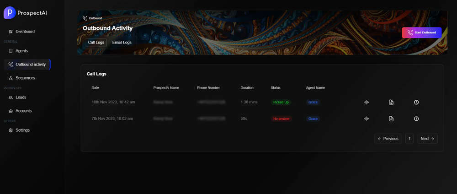Image resolution: width=457 pixels, height=194 pixels.
Task: Go to Previous page
Action: click(388, 139)
